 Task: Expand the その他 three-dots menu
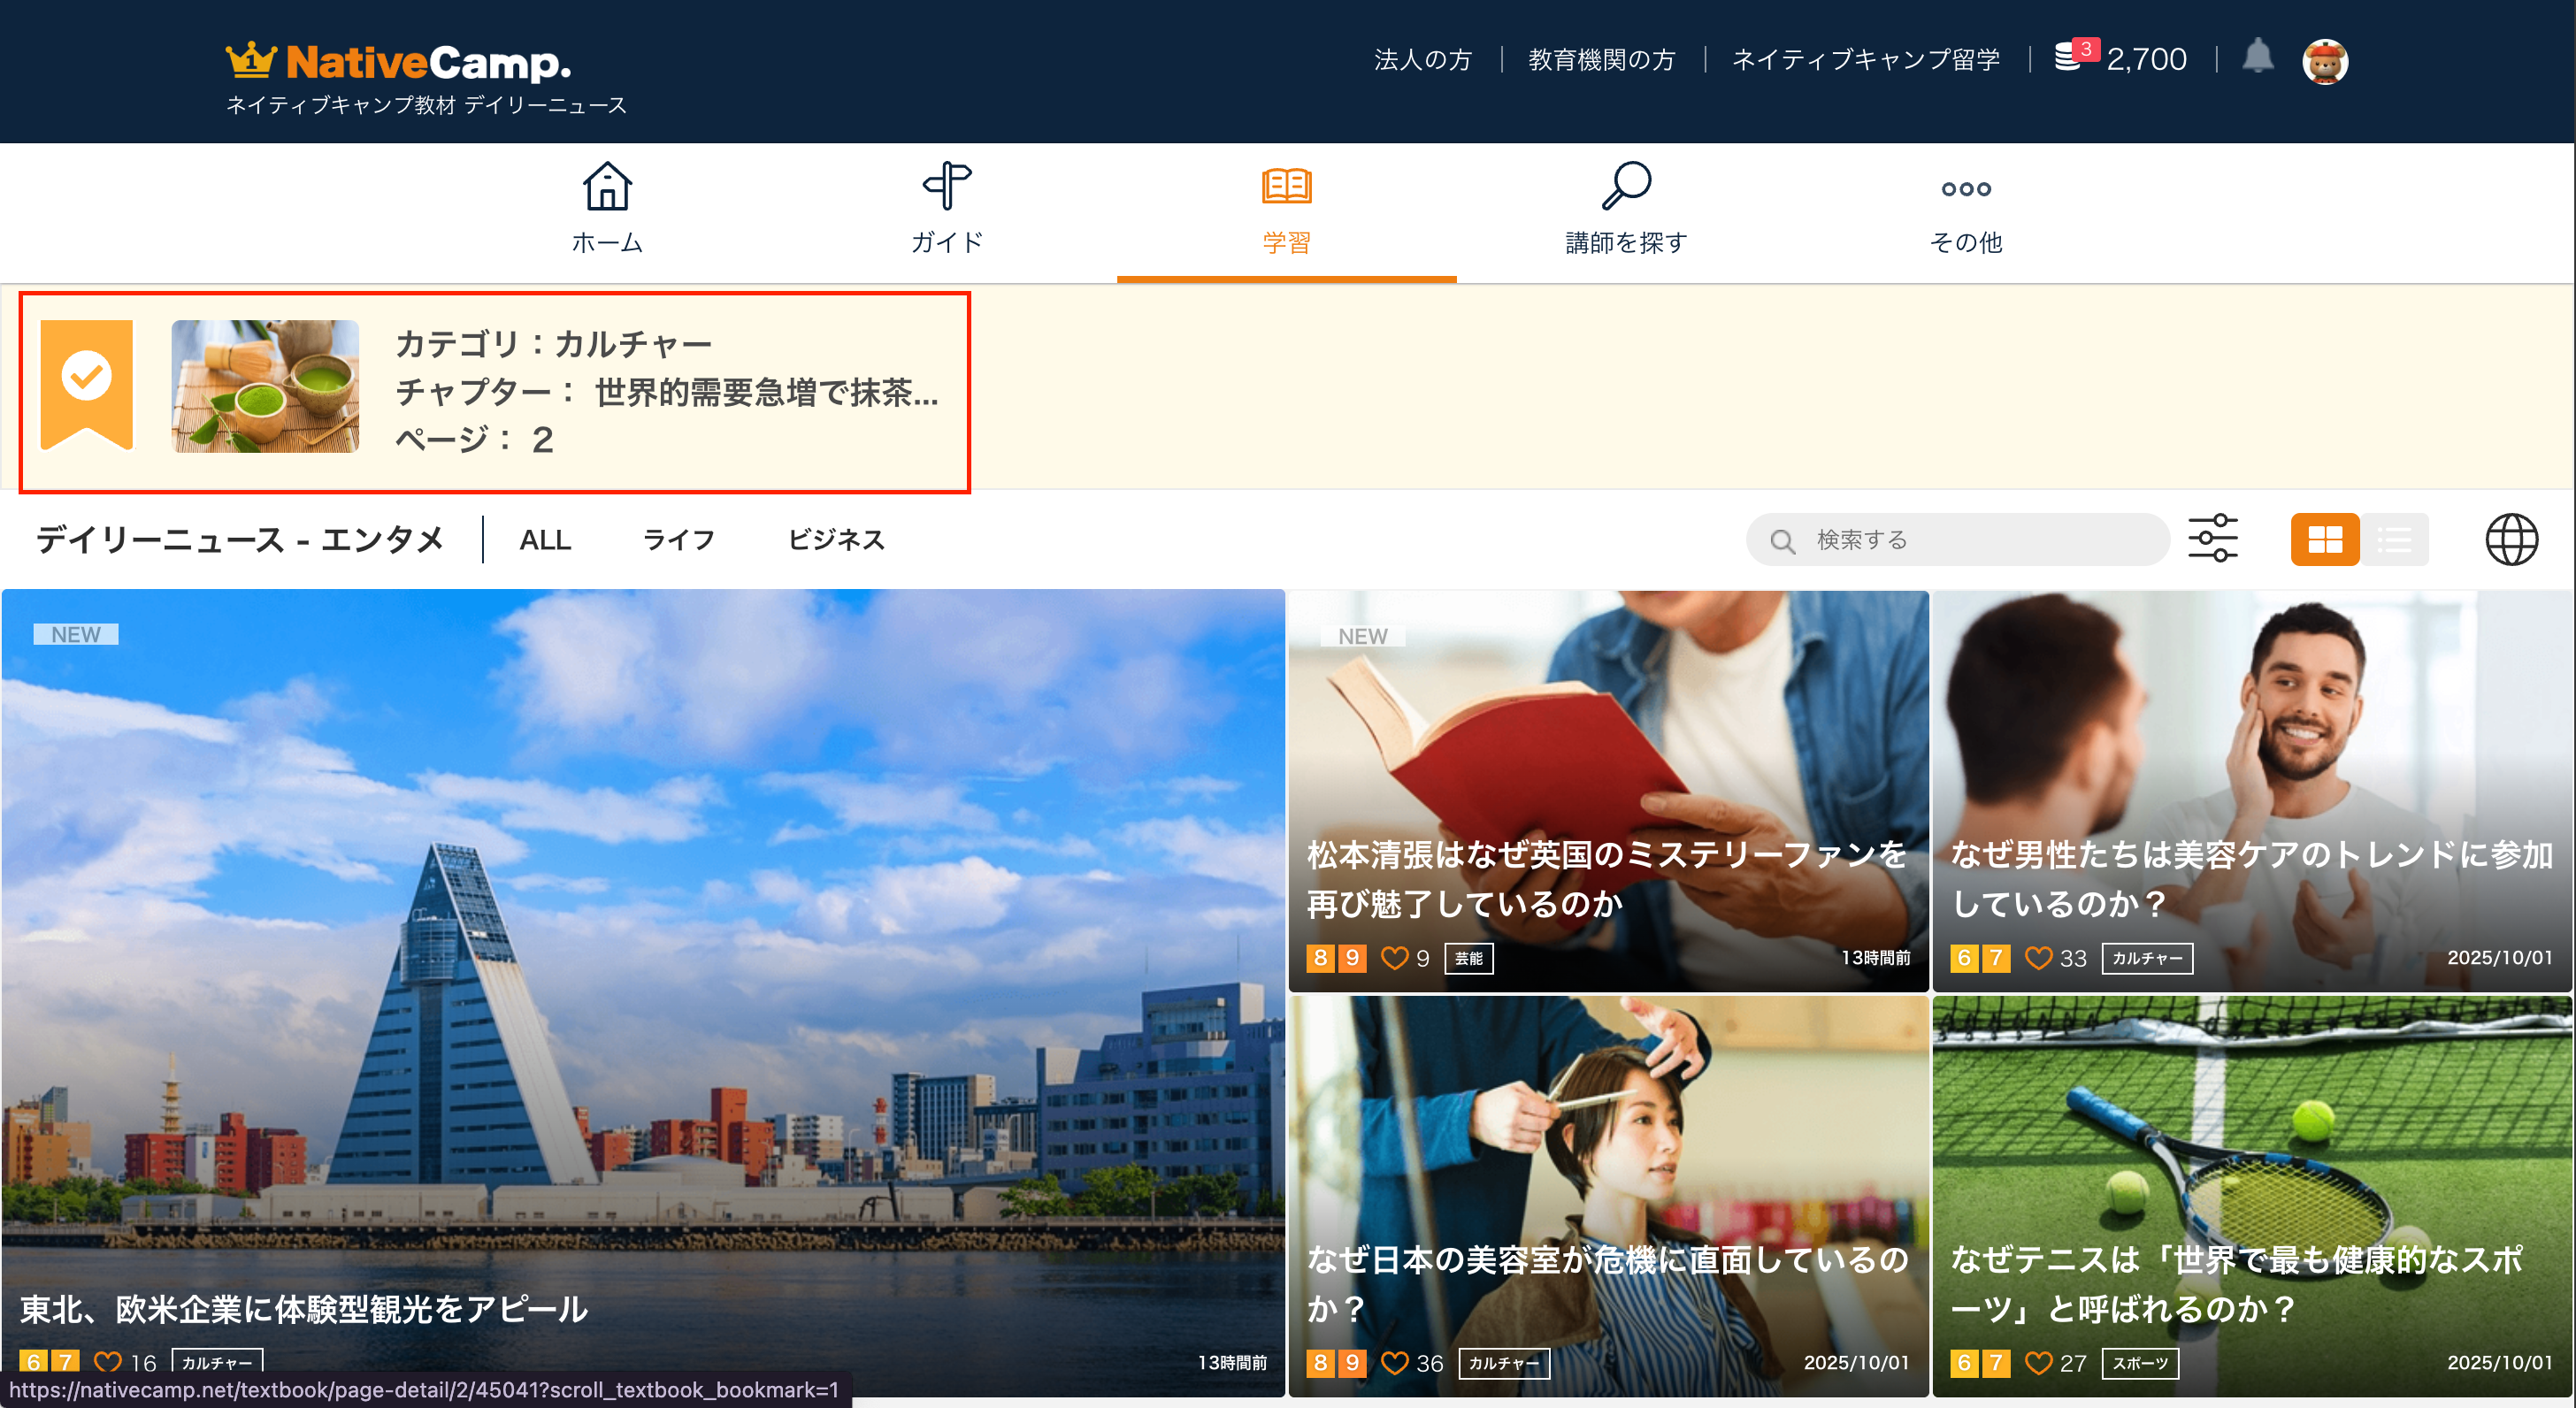pyautogui.click(x=1965, y=189)
